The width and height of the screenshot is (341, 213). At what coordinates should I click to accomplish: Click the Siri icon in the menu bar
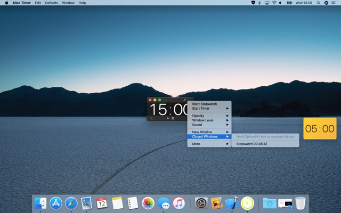[326, 3]
